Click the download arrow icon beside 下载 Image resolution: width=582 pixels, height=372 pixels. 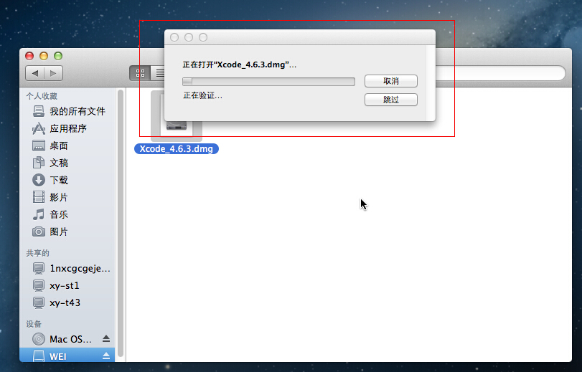pos(39,180)
